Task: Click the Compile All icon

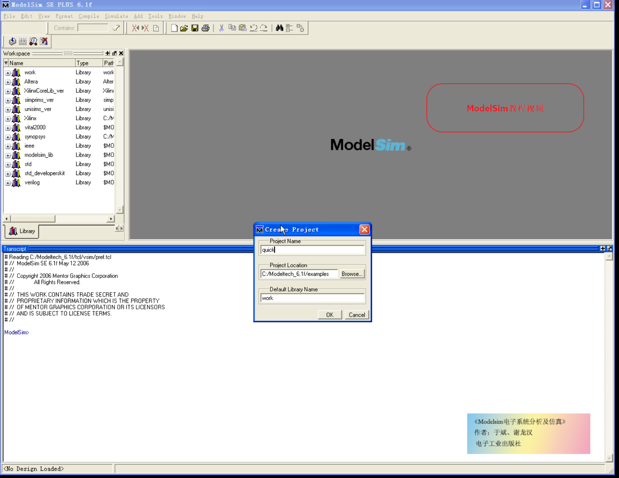Action: [23, 41]
